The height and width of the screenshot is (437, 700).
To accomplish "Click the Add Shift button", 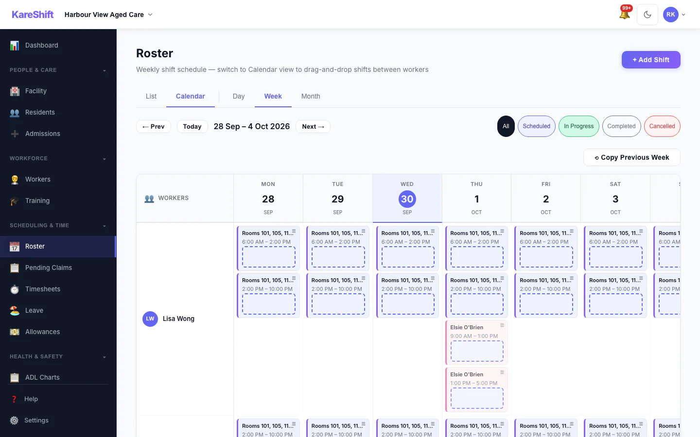I will 651,60.
